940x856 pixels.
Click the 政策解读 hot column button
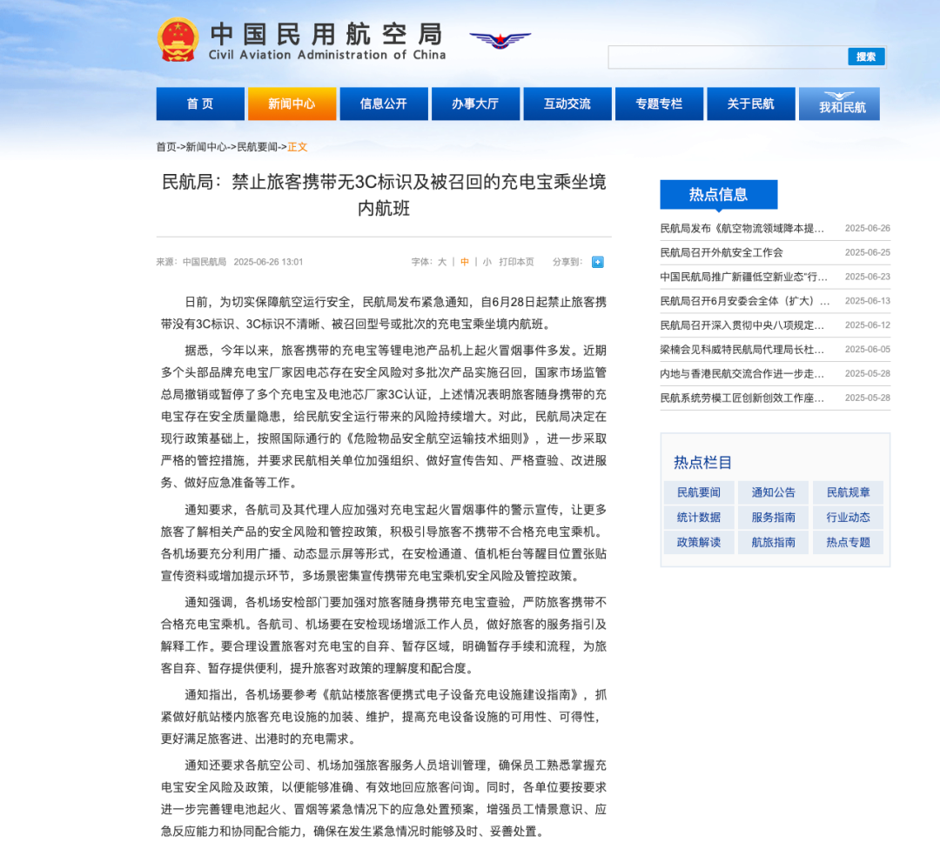[x=699, y=542]
